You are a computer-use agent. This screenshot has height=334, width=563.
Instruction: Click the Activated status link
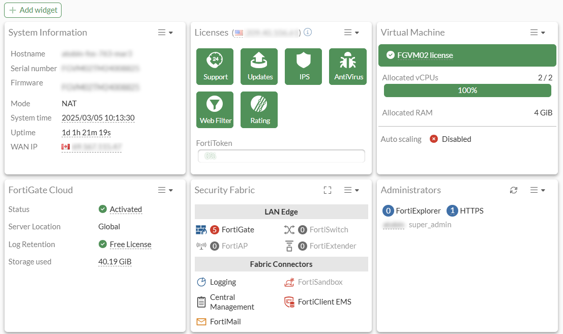(126, 209)
